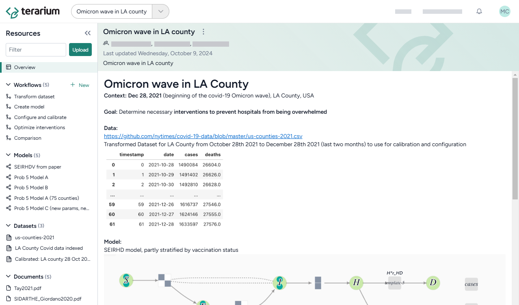Click the vertical scrollbar in overview
Image resolution: width=519 pixels, height=305 pixels.
pyautogui.click(x=515, y=138)
